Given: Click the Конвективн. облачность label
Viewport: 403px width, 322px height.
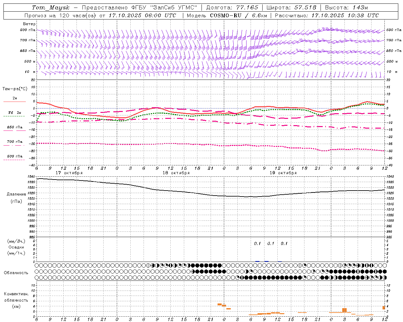Looking at the screenshot, I should coord(16,297).
